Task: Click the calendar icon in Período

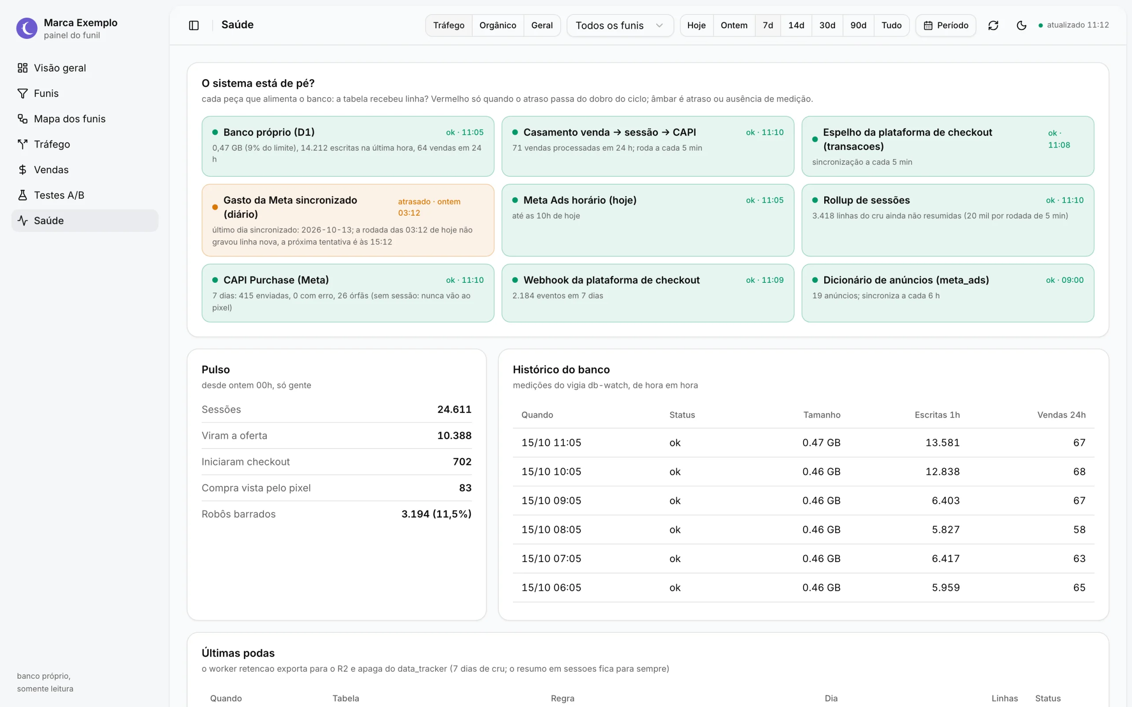Action: (928, 25)
